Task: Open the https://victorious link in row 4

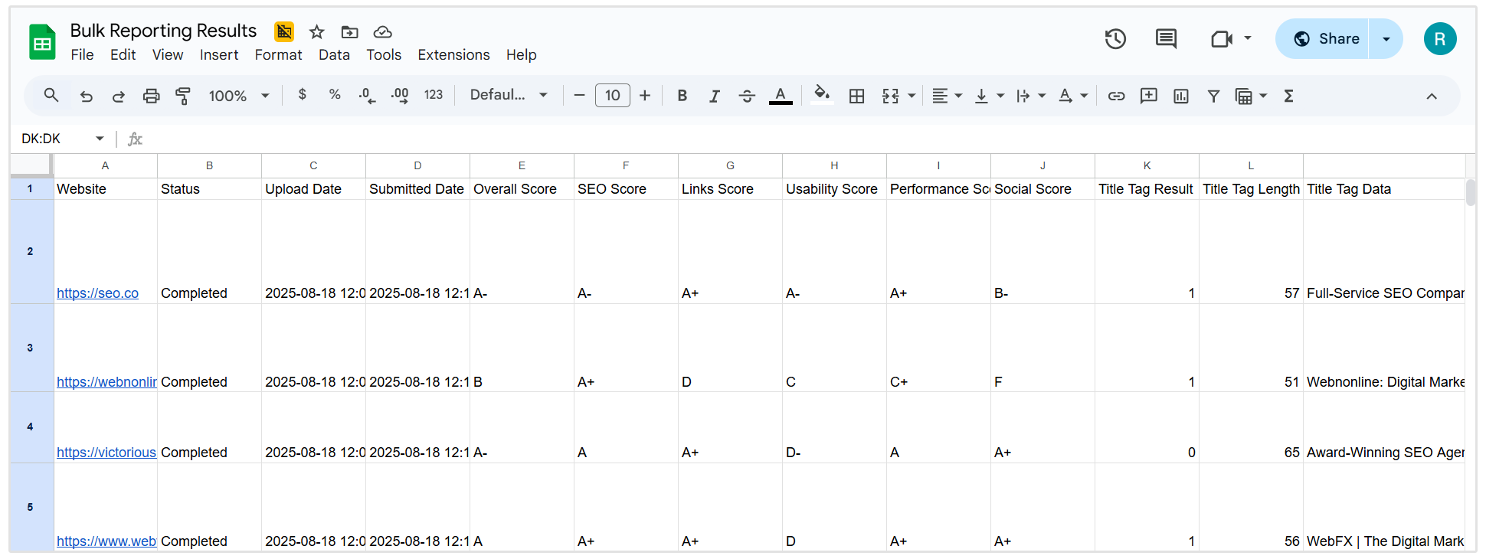Action: (106, 453)
